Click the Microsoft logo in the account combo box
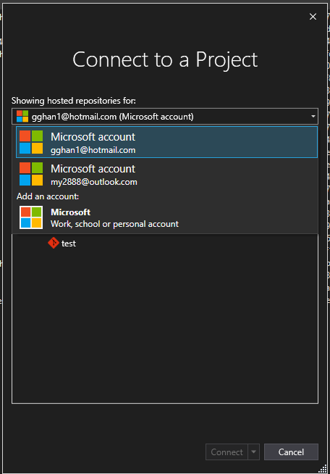Screen dimensions: 330x474 (x=22, y=117)
